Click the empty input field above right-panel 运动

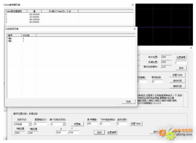181,63
